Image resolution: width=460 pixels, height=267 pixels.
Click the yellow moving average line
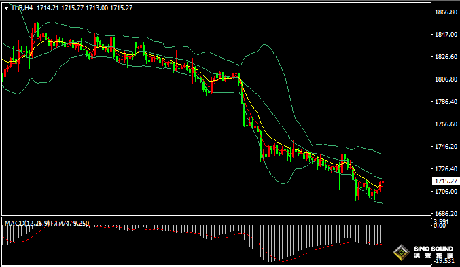[258, 118]
